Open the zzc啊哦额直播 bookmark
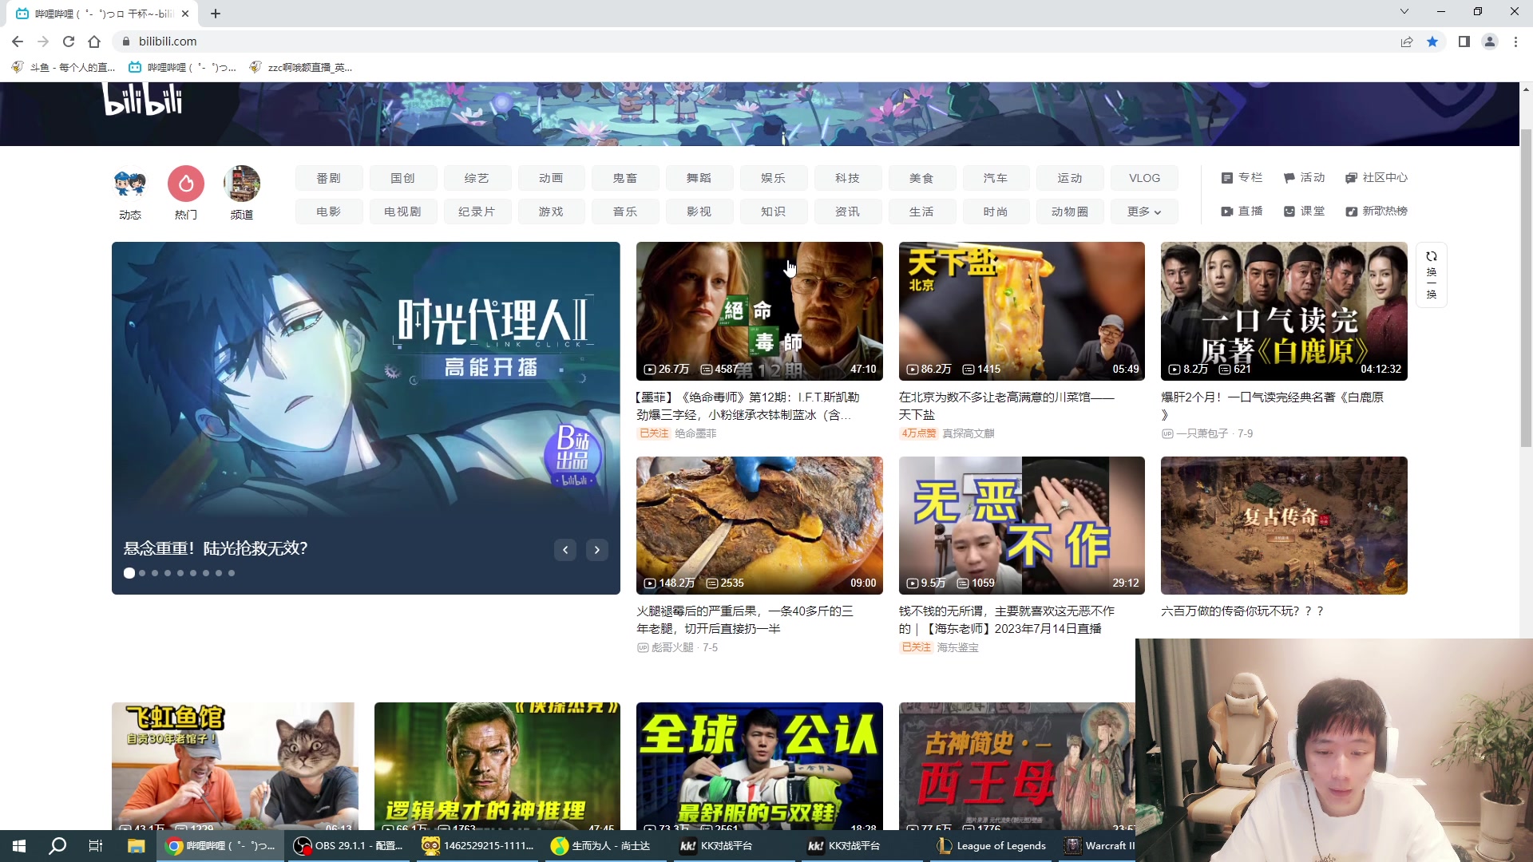Image resolution: width=1533 pixels, height=862 pixels. pos(301,68)
